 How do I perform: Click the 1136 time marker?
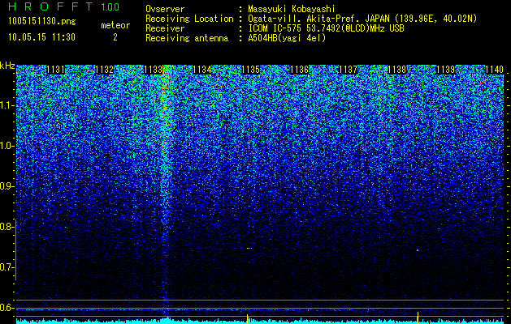pyautogui.click(x=299, y=70)
